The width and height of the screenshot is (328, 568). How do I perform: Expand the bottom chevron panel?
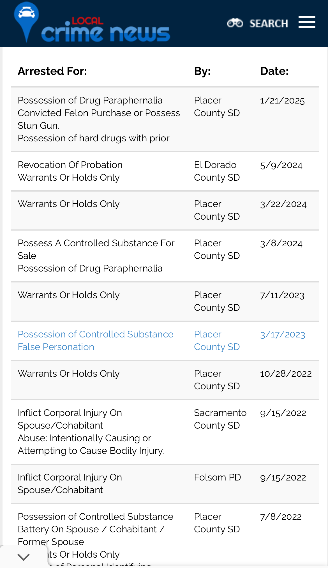click(x=24, y=557)
